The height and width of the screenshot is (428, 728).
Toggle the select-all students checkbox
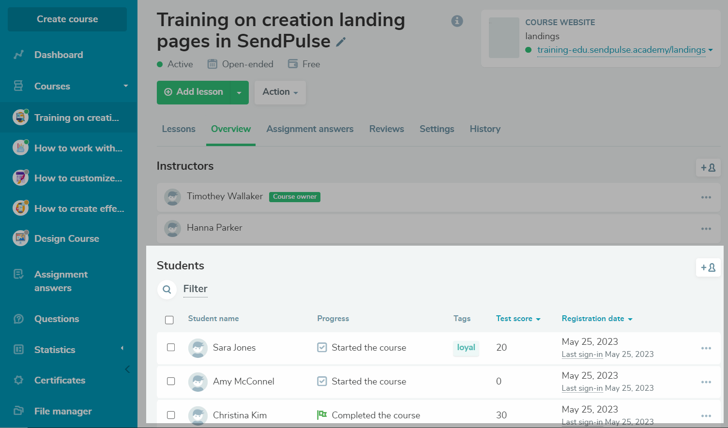[169, 320]
